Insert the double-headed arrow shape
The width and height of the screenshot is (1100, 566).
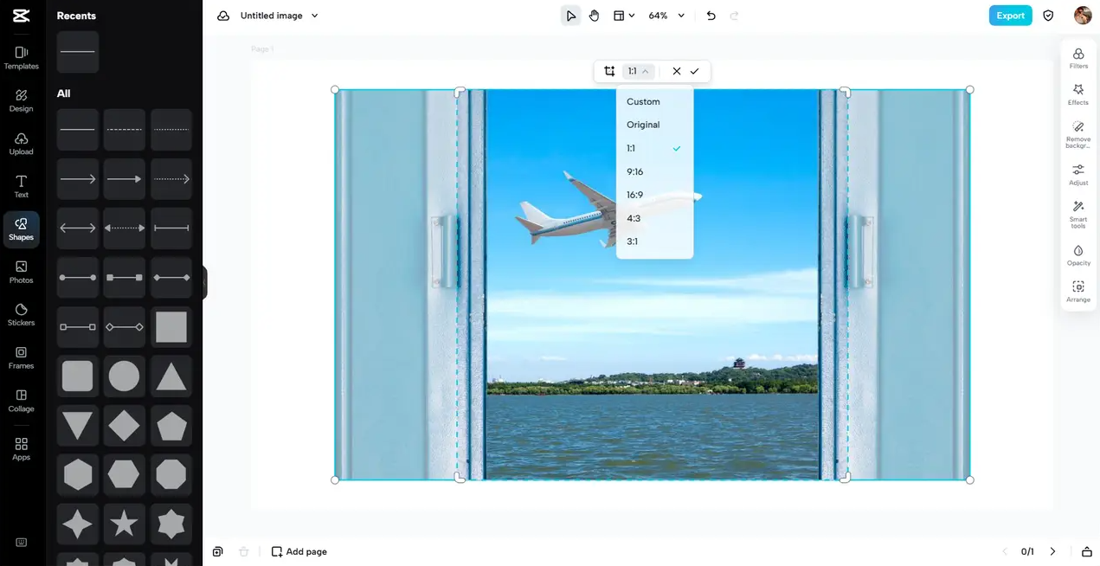coord(78,228)
